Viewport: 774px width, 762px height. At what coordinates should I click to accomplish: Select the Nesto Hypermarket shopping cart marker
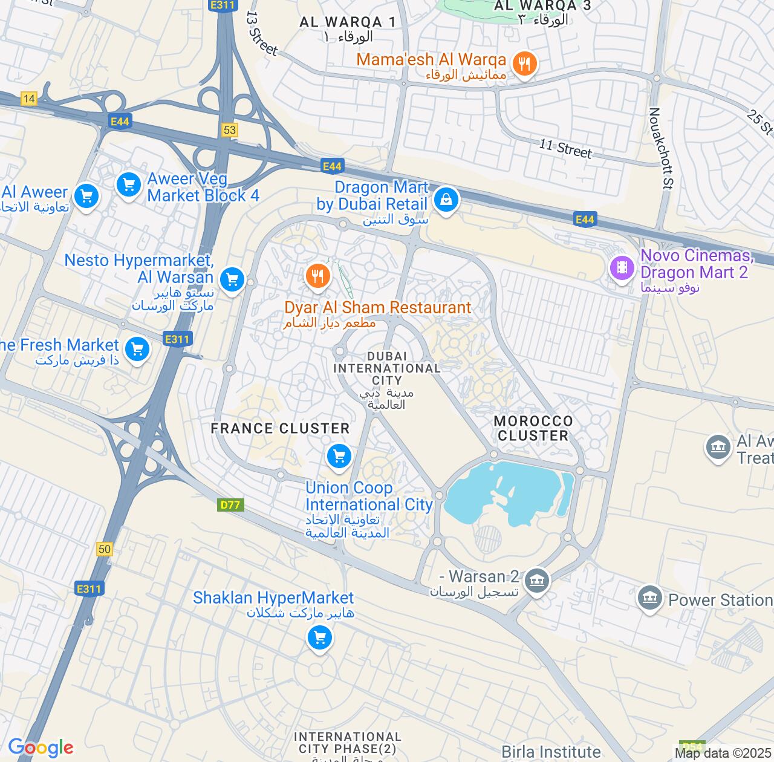coord(232,280)
